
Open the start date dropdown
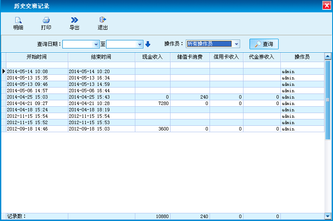pos(96,44)
